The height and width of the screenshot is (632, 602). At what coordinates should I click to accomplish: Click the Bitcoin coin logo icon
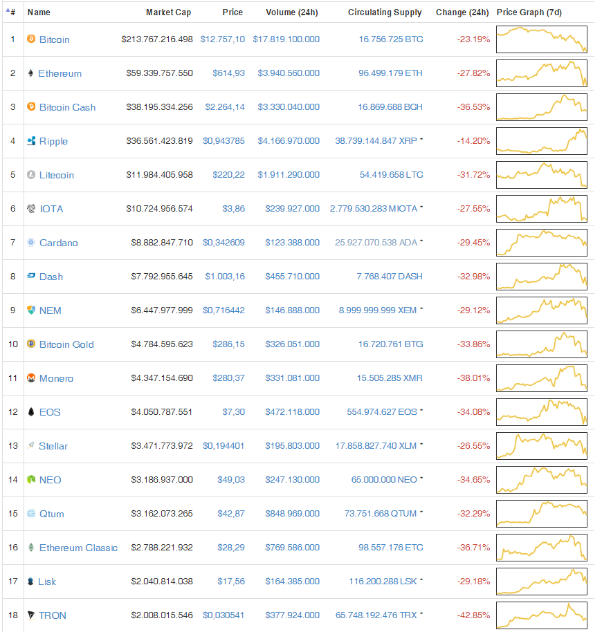tap(30, 39)
